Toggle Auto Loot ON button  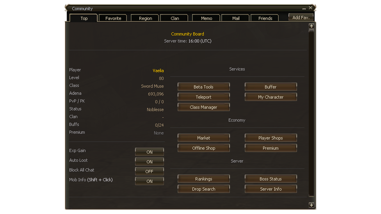[x=150, y=162]
